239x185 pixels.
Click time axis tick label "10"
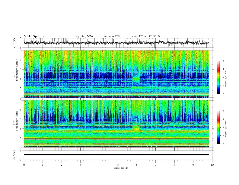click(x=212, y=165)
